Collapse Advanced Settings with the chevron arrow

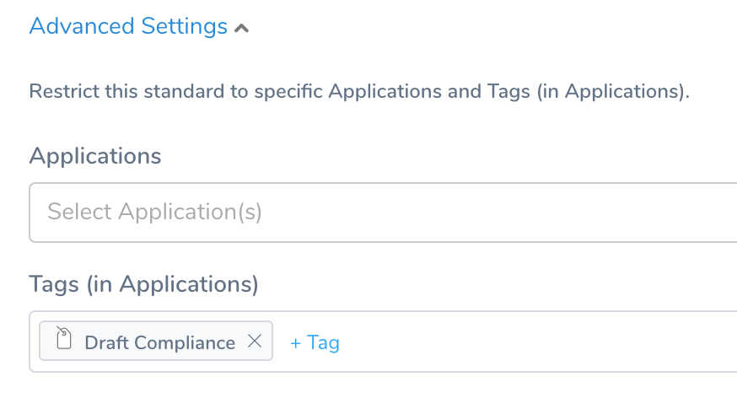242,29
